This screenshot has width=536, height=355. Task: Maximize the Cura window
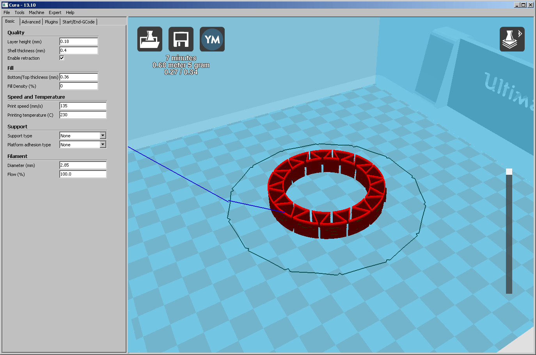point(524,5)
